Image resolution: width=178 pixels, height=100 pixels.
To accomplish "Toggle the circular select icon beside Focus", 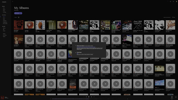I will tap(19, 17).
